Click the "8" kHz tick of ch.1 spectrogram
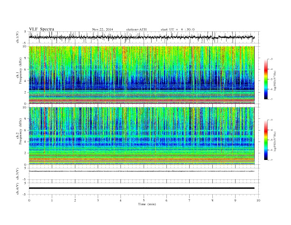291x225 pixels. 25,58
